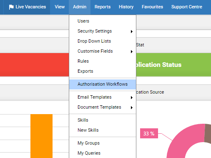Screen dimensions: 211x158
Task: Open the Support Centre menu
Action: pyautogui.click(x=187, y=7)
